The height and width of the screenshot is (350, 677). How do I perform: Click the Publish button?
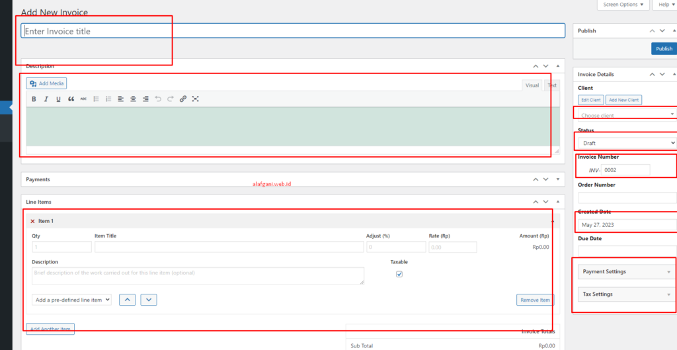[x=664, y=48]
